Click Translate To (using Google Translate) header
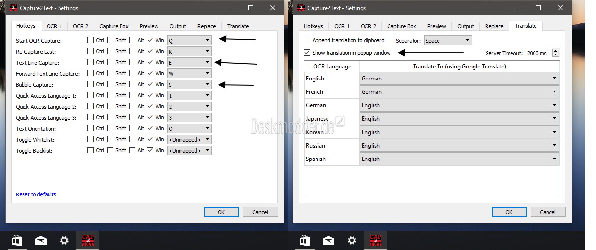 tap(459, 67)
